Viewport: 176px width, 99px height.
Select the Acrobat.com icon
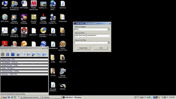tap(5, 32)
